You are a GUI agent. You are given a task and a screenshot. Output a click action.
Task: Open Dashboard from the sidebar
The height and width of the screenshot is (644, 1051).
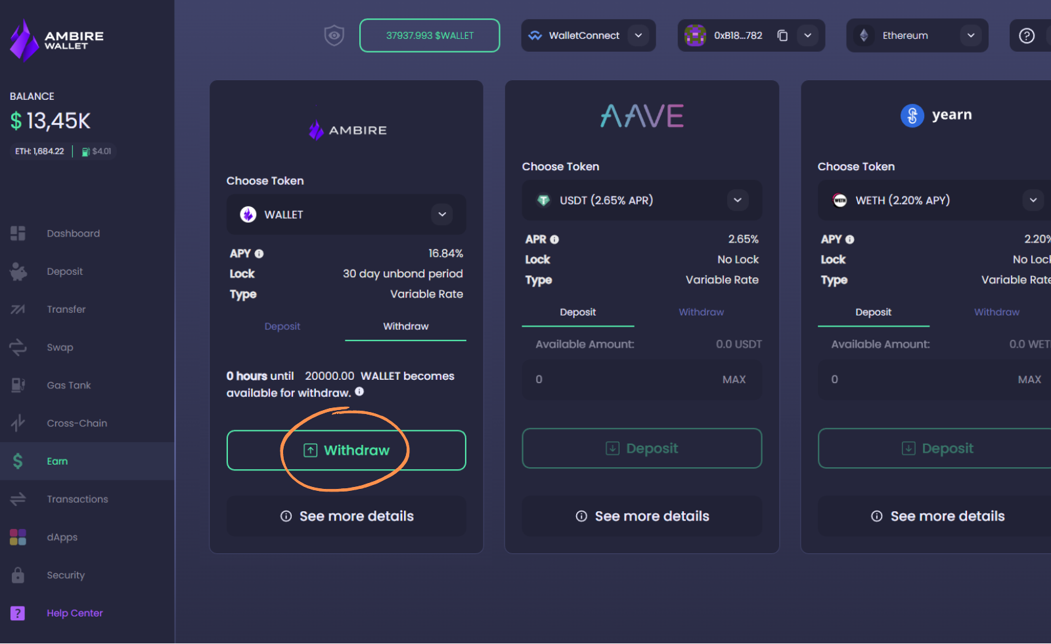[x=73, y=233]
